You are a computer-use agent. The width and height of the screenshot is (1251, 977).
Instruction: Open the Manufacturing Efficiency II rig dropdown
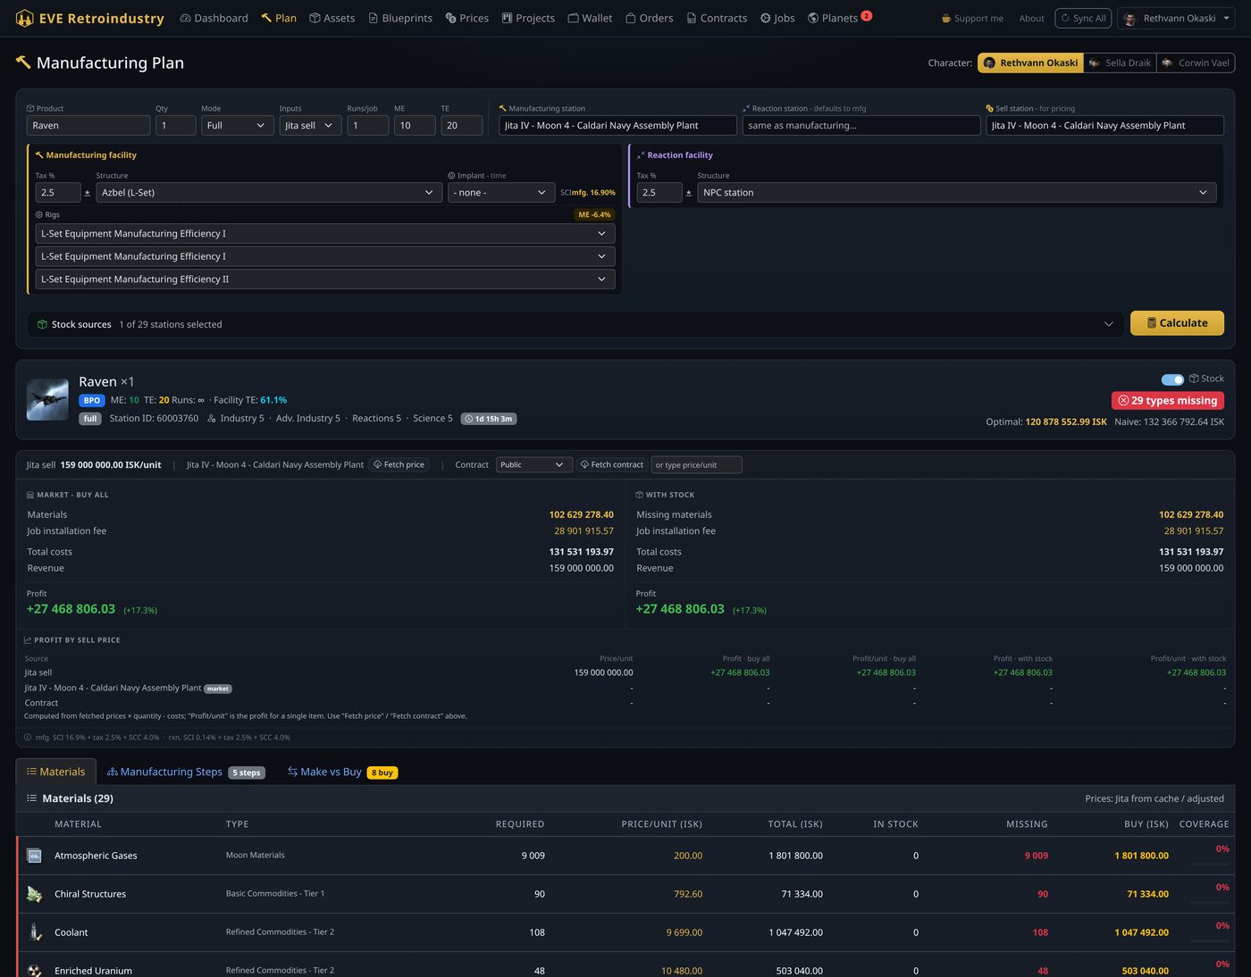325,280
